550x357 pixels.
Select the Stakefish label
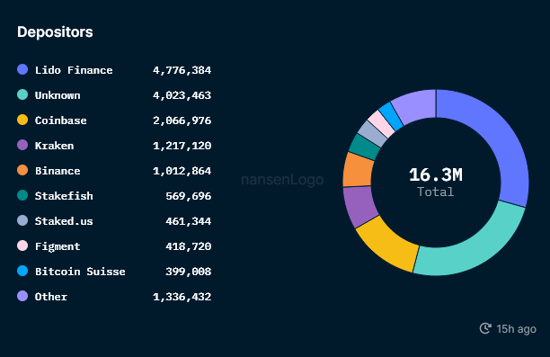click(x=64, y=196)
